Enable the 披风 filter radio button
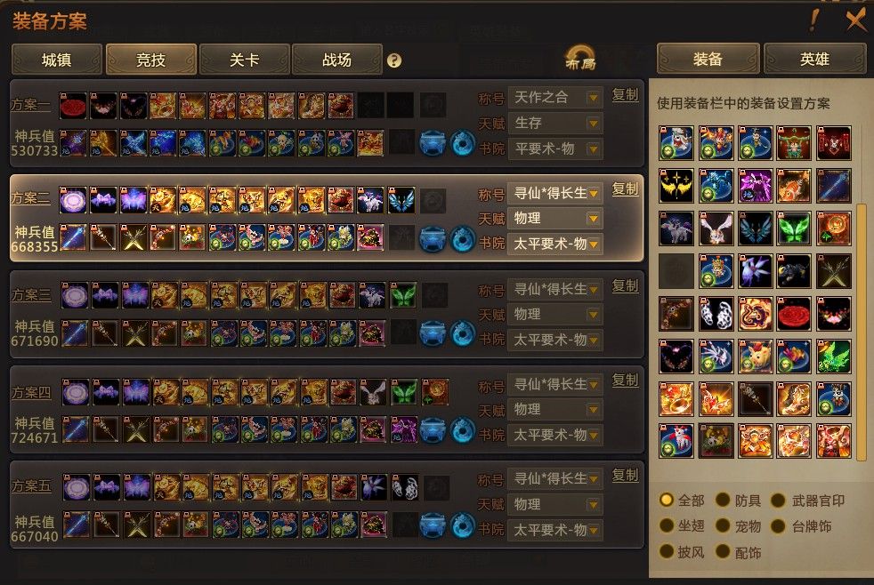This screenshot has width=874, height=585. coord(666,551)
